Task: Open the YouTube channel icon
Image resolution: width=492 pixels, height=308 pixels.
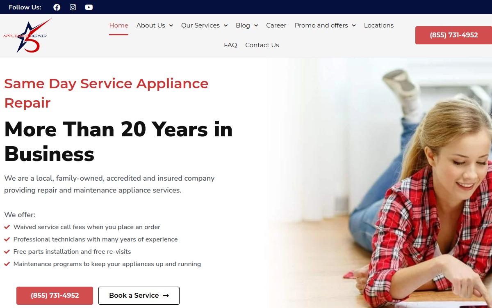Action: pos(89,7)
